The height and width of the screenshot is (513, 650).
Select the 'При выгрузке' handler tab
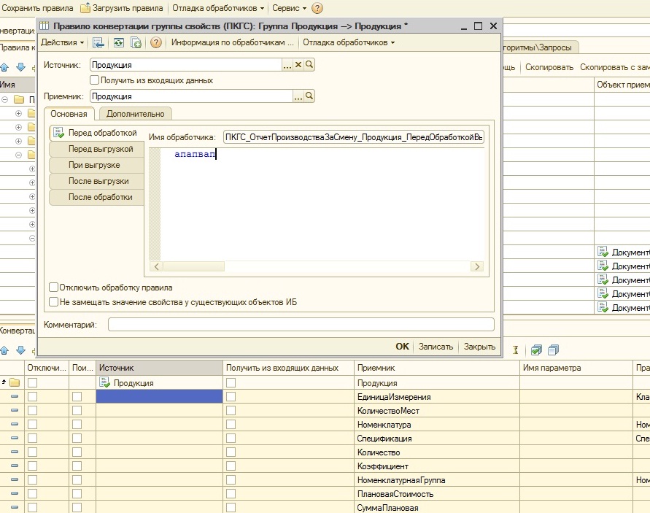tap(94, 165)
